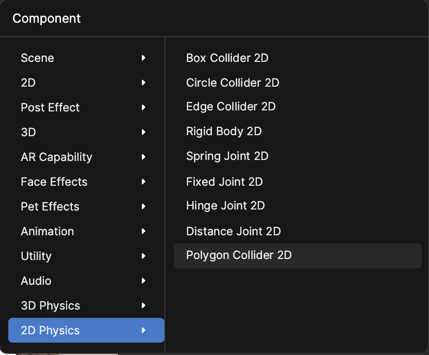Open the Animation category

pos(86,231)
